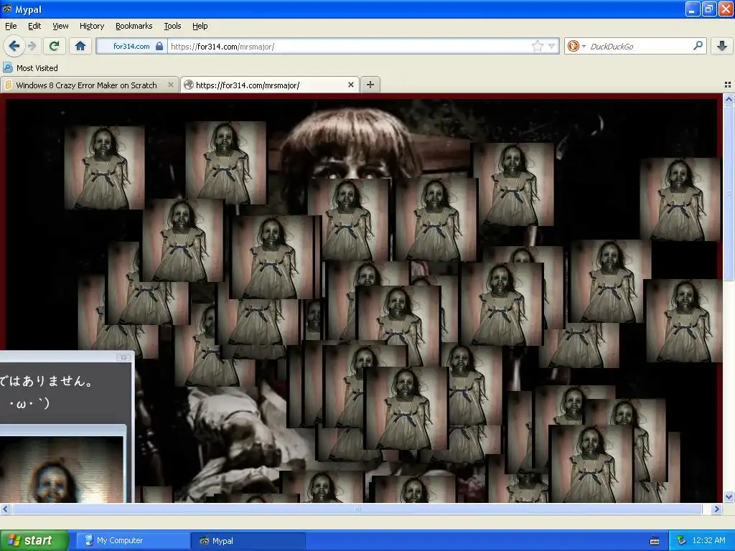Click the Japanese text ではありません。
Image resolution: width=735 pixels, height=551 pixels.
coord(46,380)
